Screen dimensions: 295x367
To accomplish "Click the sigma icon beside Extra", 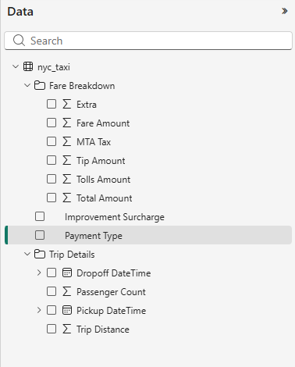I will tap(67, 104).
